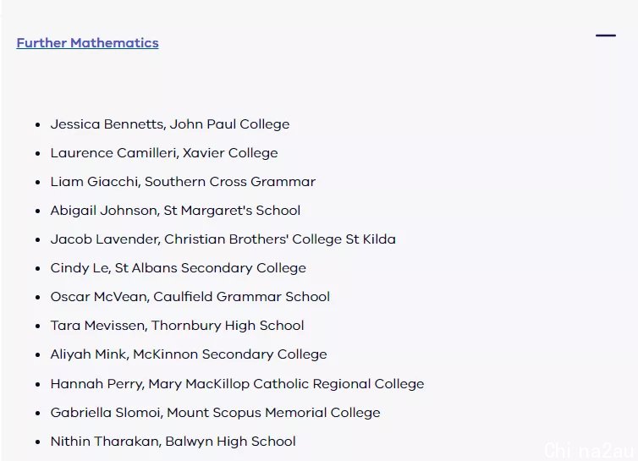Click Nithin Tharakan, Balwyn High School
This screenshot has height=461, width=638.
(x=173, y=442)
